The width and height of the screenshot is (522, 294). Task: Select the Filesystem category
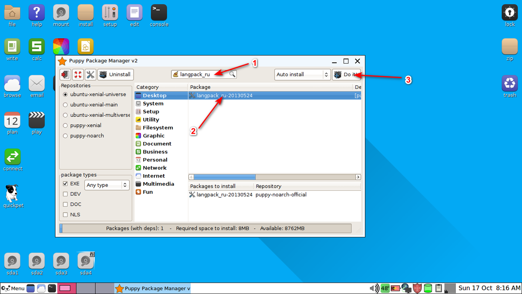click(161, 128)
